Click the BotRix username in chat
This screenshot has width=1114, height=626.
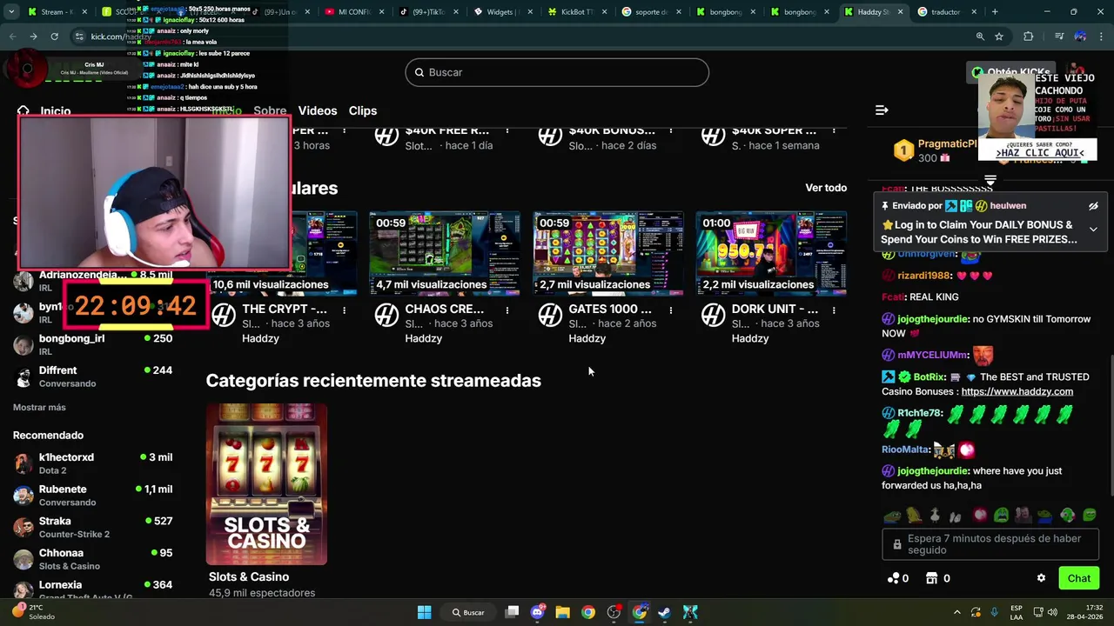(929, 376)
